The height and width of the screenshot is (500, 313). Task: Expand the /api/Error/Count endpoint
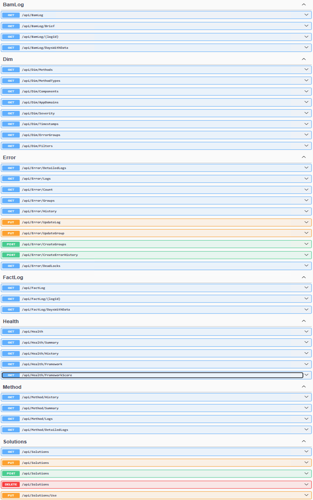tap(156, 189)
